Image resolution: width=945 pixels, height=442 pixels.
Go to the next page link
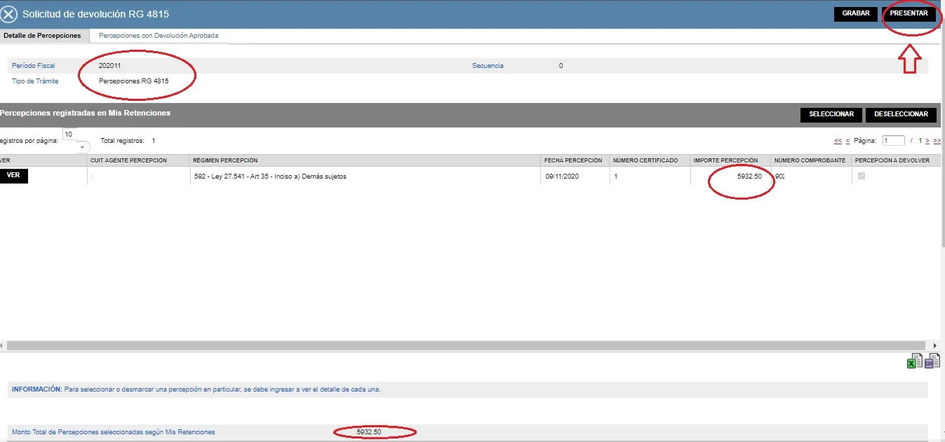pyautogui.click(x=927, y=141)
